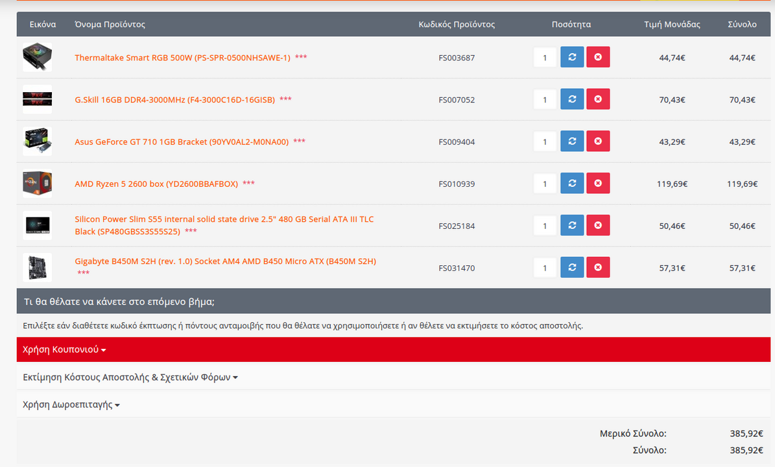The width and height of the screenshot is (775, 467).
Task: Remove G.Skill 16GB DDR4 from cart
Action: [x=598, y=99]
